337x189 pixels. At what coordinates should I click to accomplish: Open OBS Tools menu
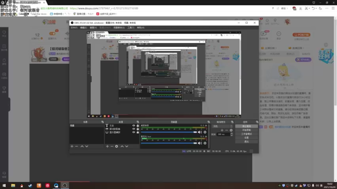point(131,28)
